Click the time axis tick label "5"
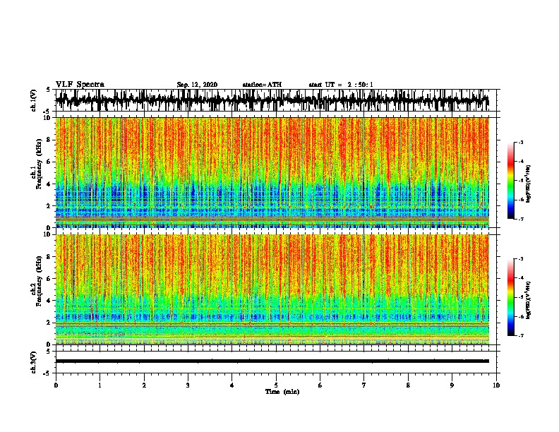559x432 pixels. click(276, 385)
